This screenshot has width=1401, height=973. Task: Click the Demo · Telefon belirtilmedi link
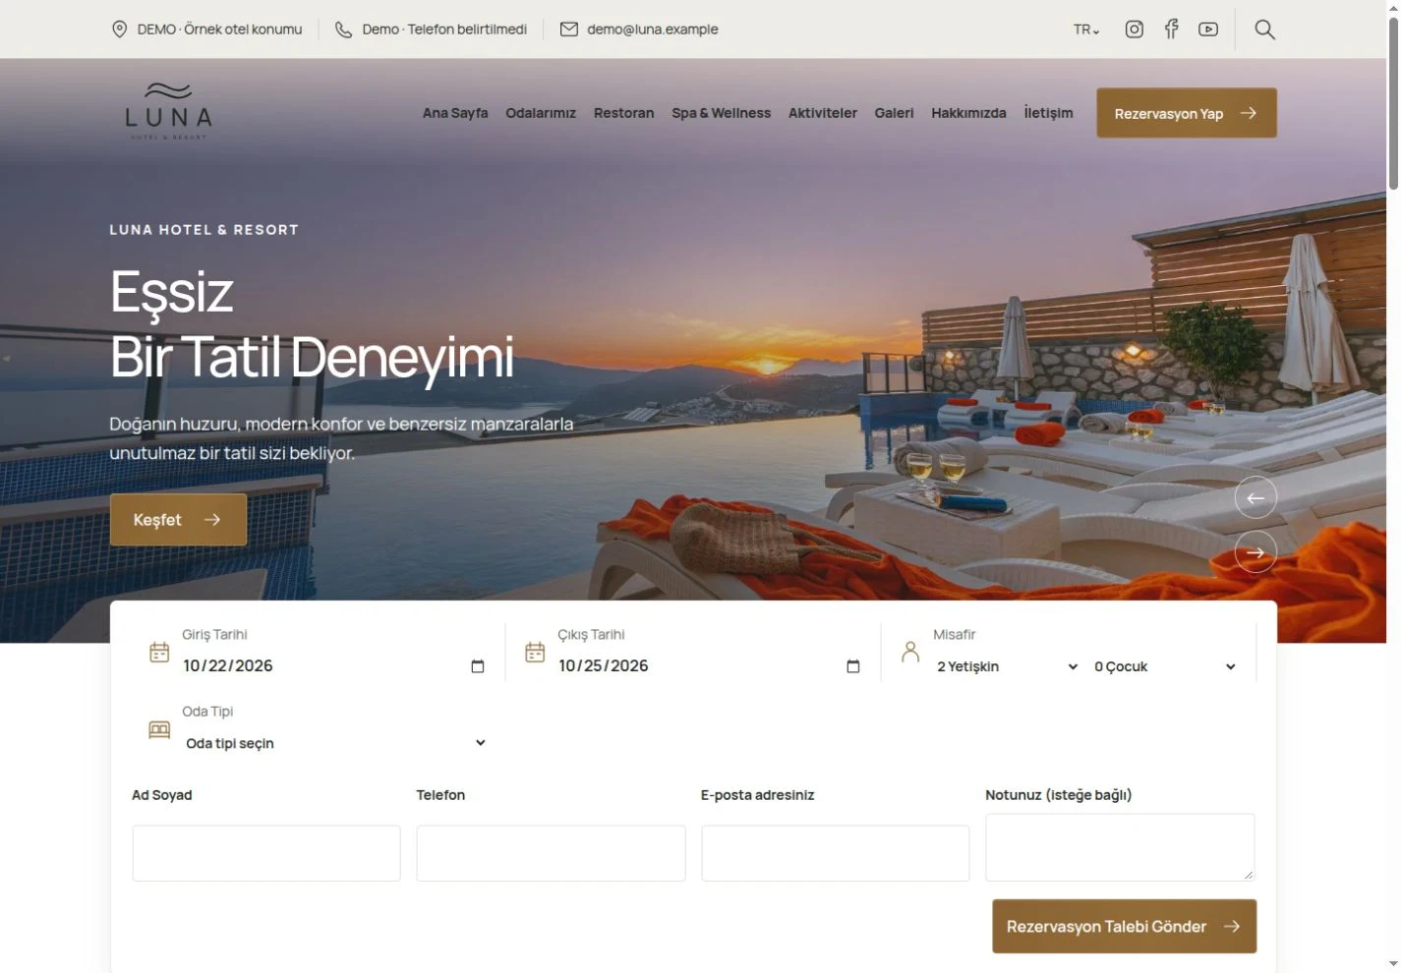444,29
